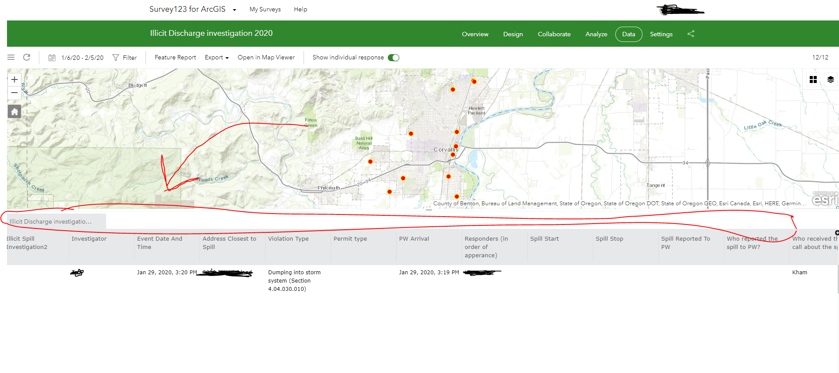Viewport: 839px width, 373px height.
Task: Open the hamburger menu in the data toolbar
Action: click(x=11, y=57)
